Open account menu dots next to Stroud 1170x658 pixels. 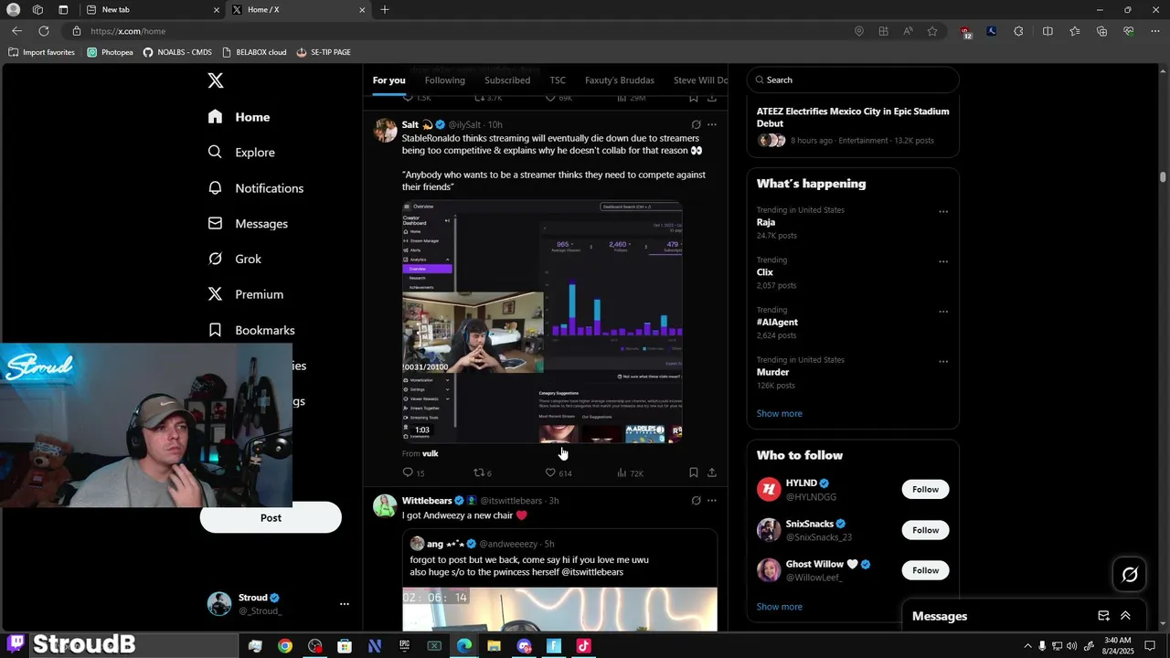[345, 604]
